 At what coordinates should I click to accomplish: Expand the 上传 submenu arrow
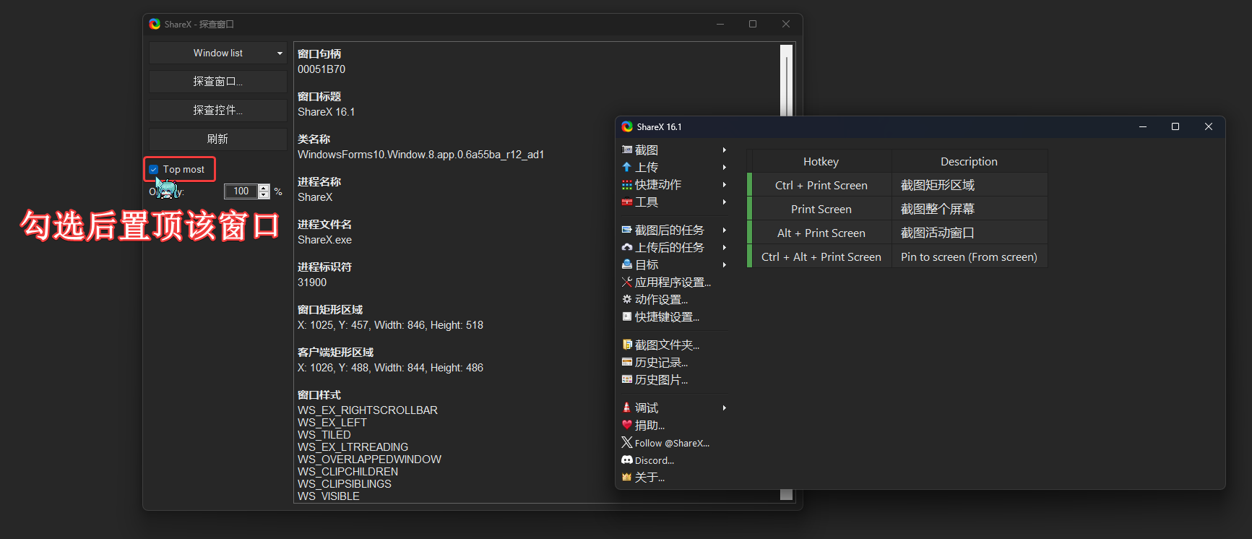point(724,167)
